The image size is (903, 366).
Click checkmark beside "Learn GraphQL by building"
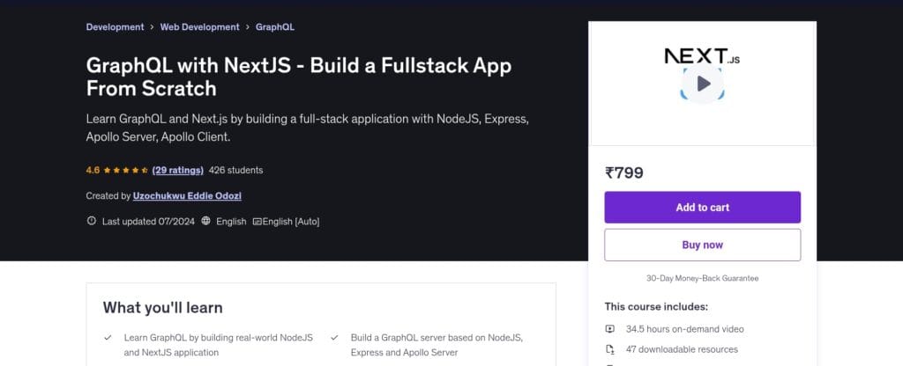(108, 338)
